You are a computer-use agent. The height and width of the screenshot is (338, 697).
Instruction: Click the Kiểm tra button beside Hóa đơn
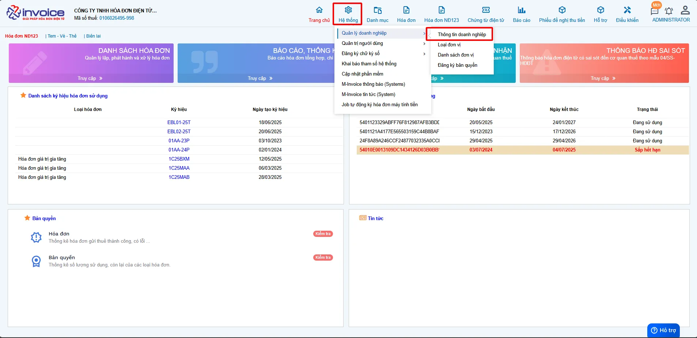pos(323,234)
